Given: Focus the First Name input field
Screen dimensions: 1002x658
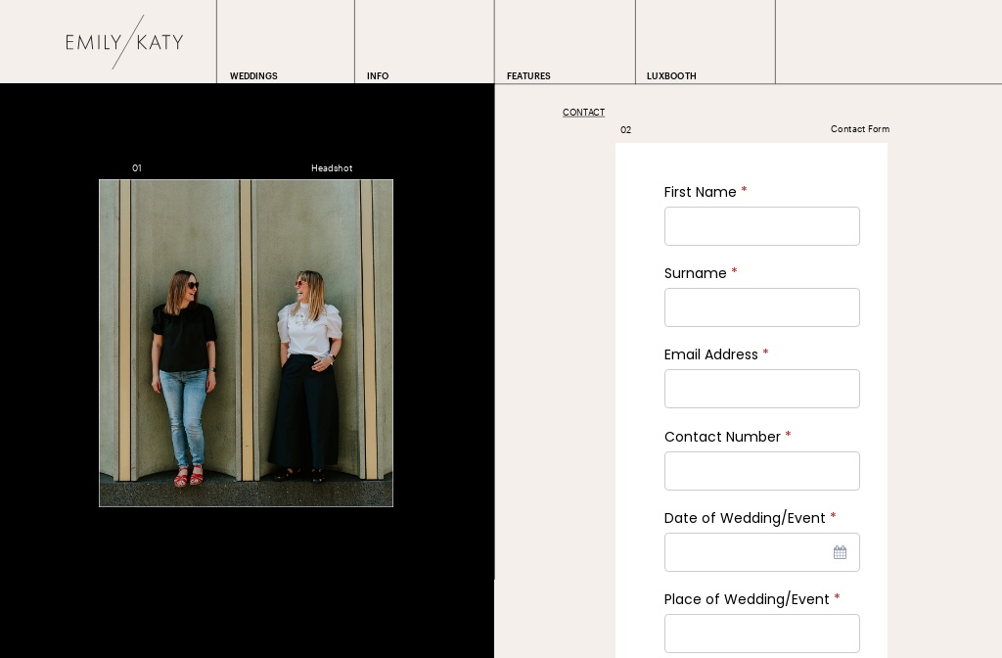Looking at the screenshot, I should (x=761, y=226).
